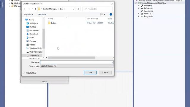Click the horizontal scrollbar in file list
The height and width of the screenshot is (107, 190).
pyautogui.click(x=72, y=58)
